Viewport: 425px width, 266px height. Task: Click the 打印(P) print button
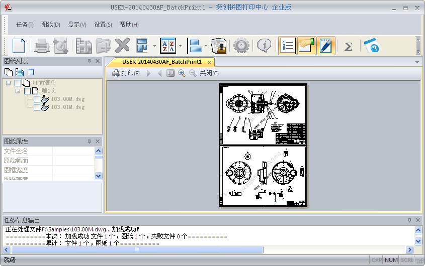[126, 73]
